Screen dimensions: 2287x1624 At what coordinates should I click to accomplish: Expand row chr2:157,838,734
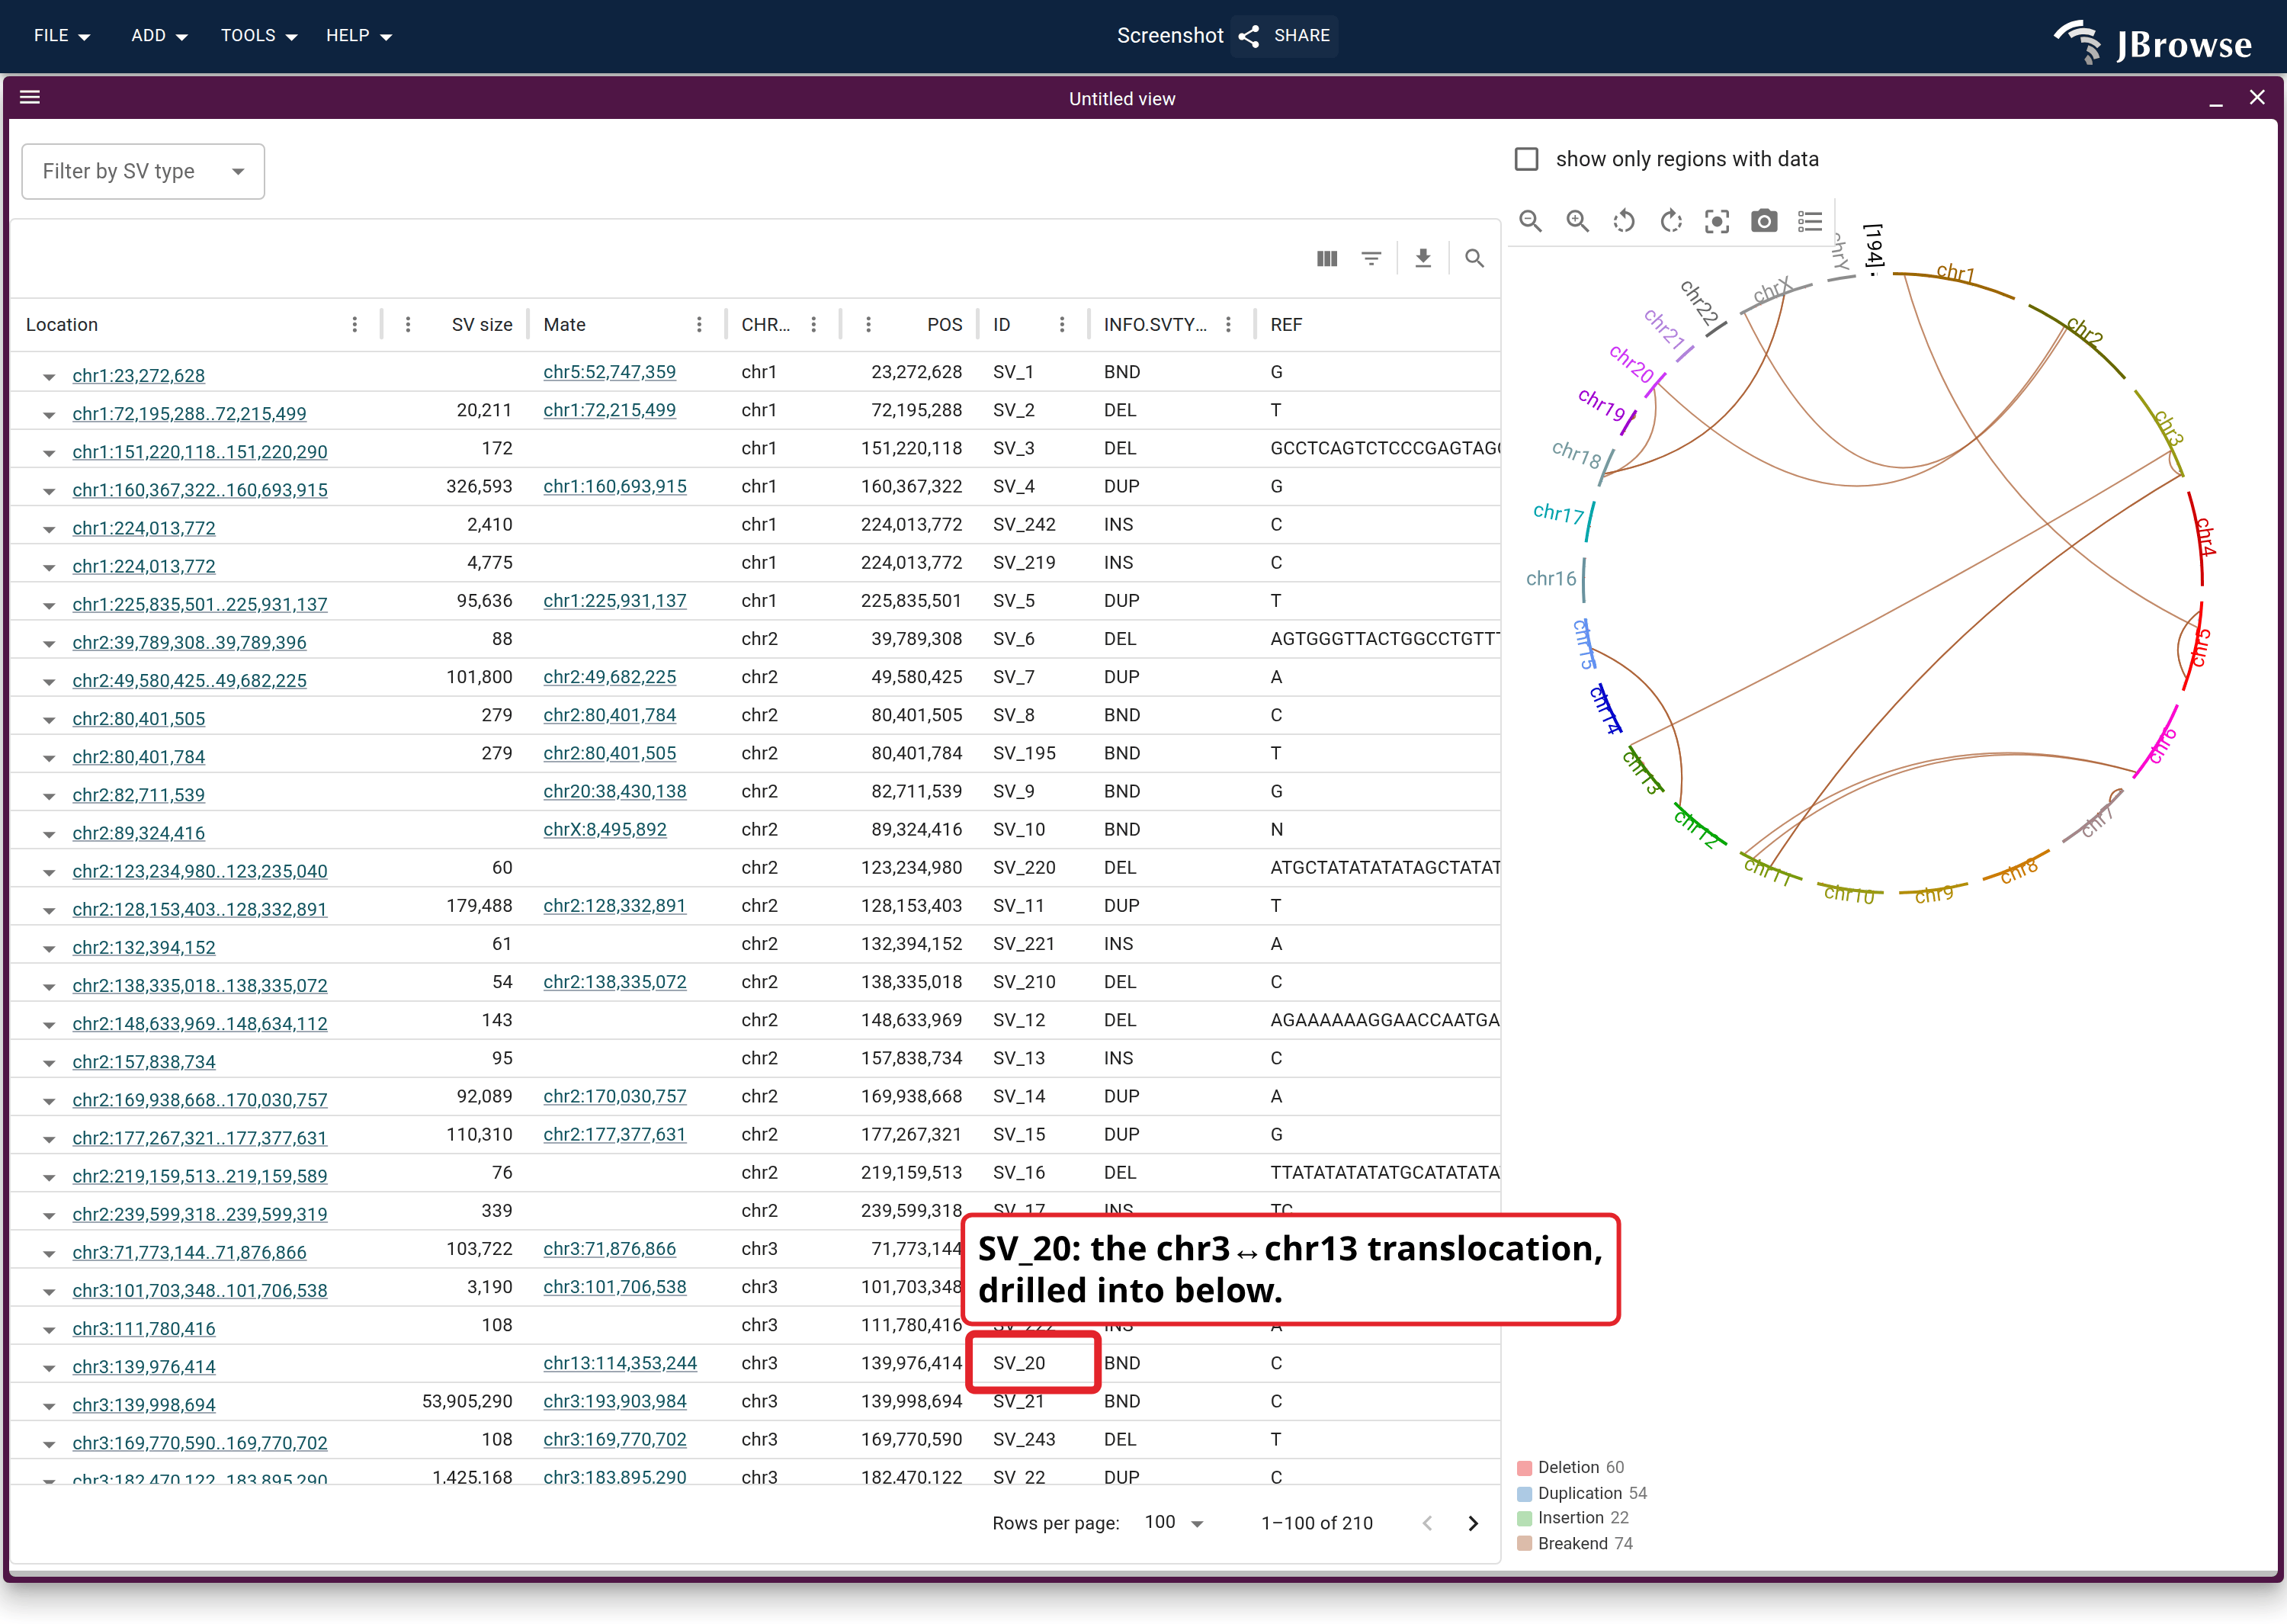49,1063
